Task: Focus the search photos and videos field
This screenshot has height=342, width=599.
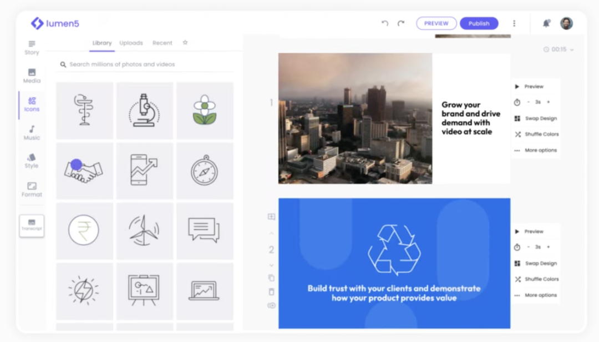Action: [x=145, y=64]
